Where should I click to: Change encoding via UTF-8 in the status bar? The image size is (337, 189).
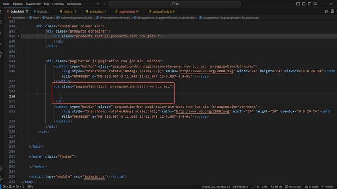tap(255, 187)
